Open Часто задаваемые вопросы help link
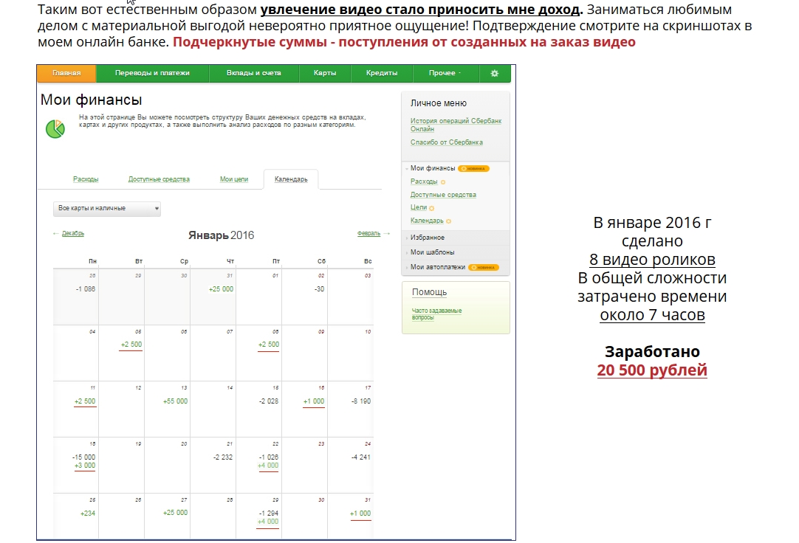This screenshot has height=543, width=799. click(436, 314)
